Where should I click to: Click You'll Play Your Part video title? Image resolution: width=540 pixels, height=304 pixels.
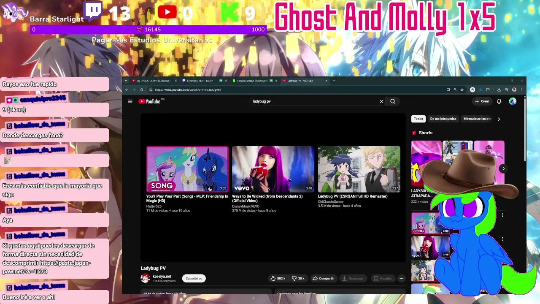pos(187,198)
